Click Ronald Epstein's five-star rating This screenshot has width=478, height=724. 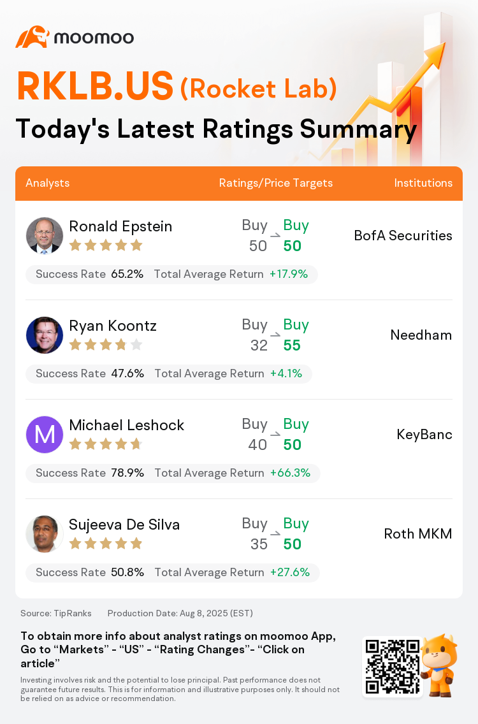coord(106,245)
